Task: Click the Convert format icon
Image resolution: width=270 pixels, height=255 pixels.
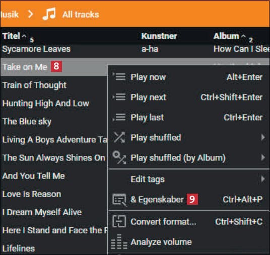Action: pyautogui.click(x=119, y=221)
